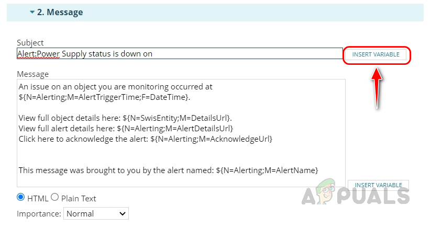Click the underlined "Message" field label

32,74
